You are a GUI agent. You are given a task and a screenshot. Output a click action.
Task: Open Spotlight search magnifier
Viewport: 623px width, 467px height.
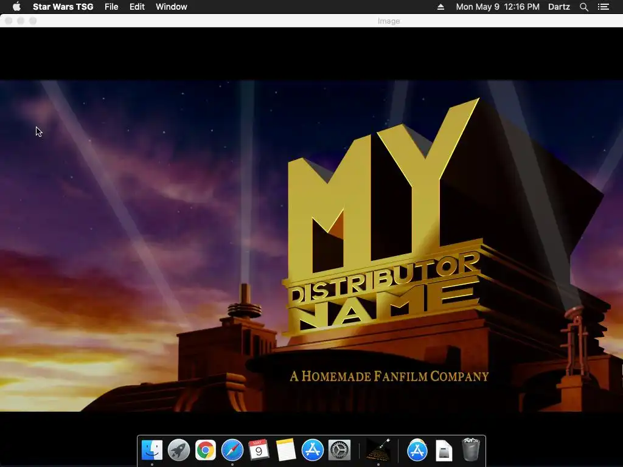click(x=583, y=7)
